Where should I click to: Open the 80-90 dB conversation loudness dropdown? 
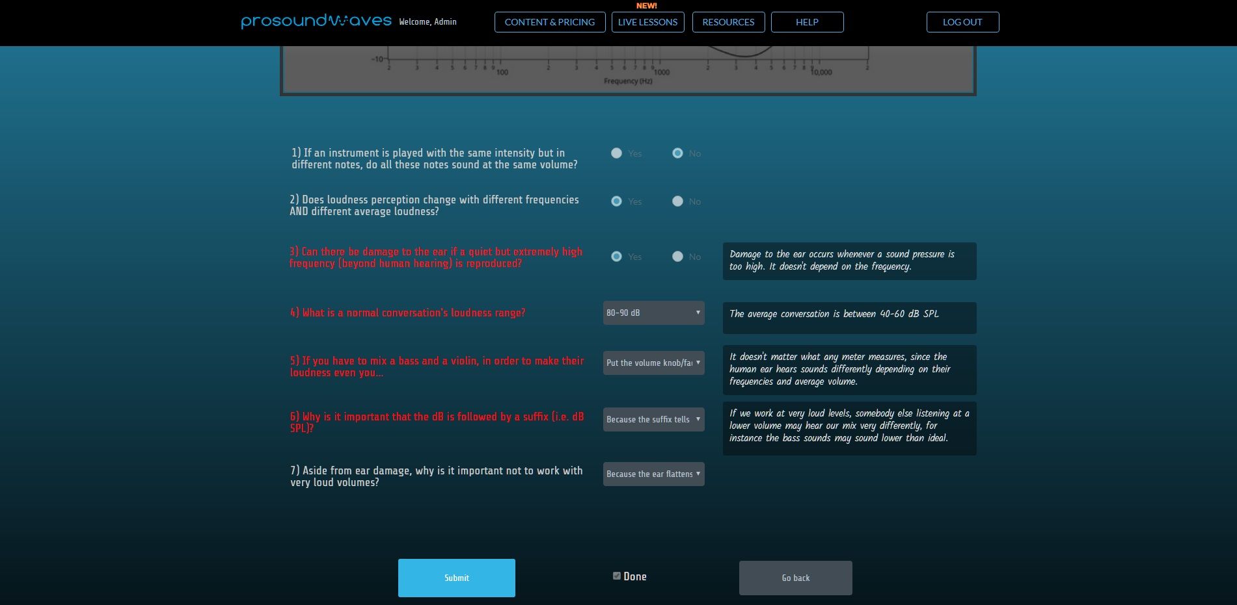pyautogui.click(x=653, y=313)
